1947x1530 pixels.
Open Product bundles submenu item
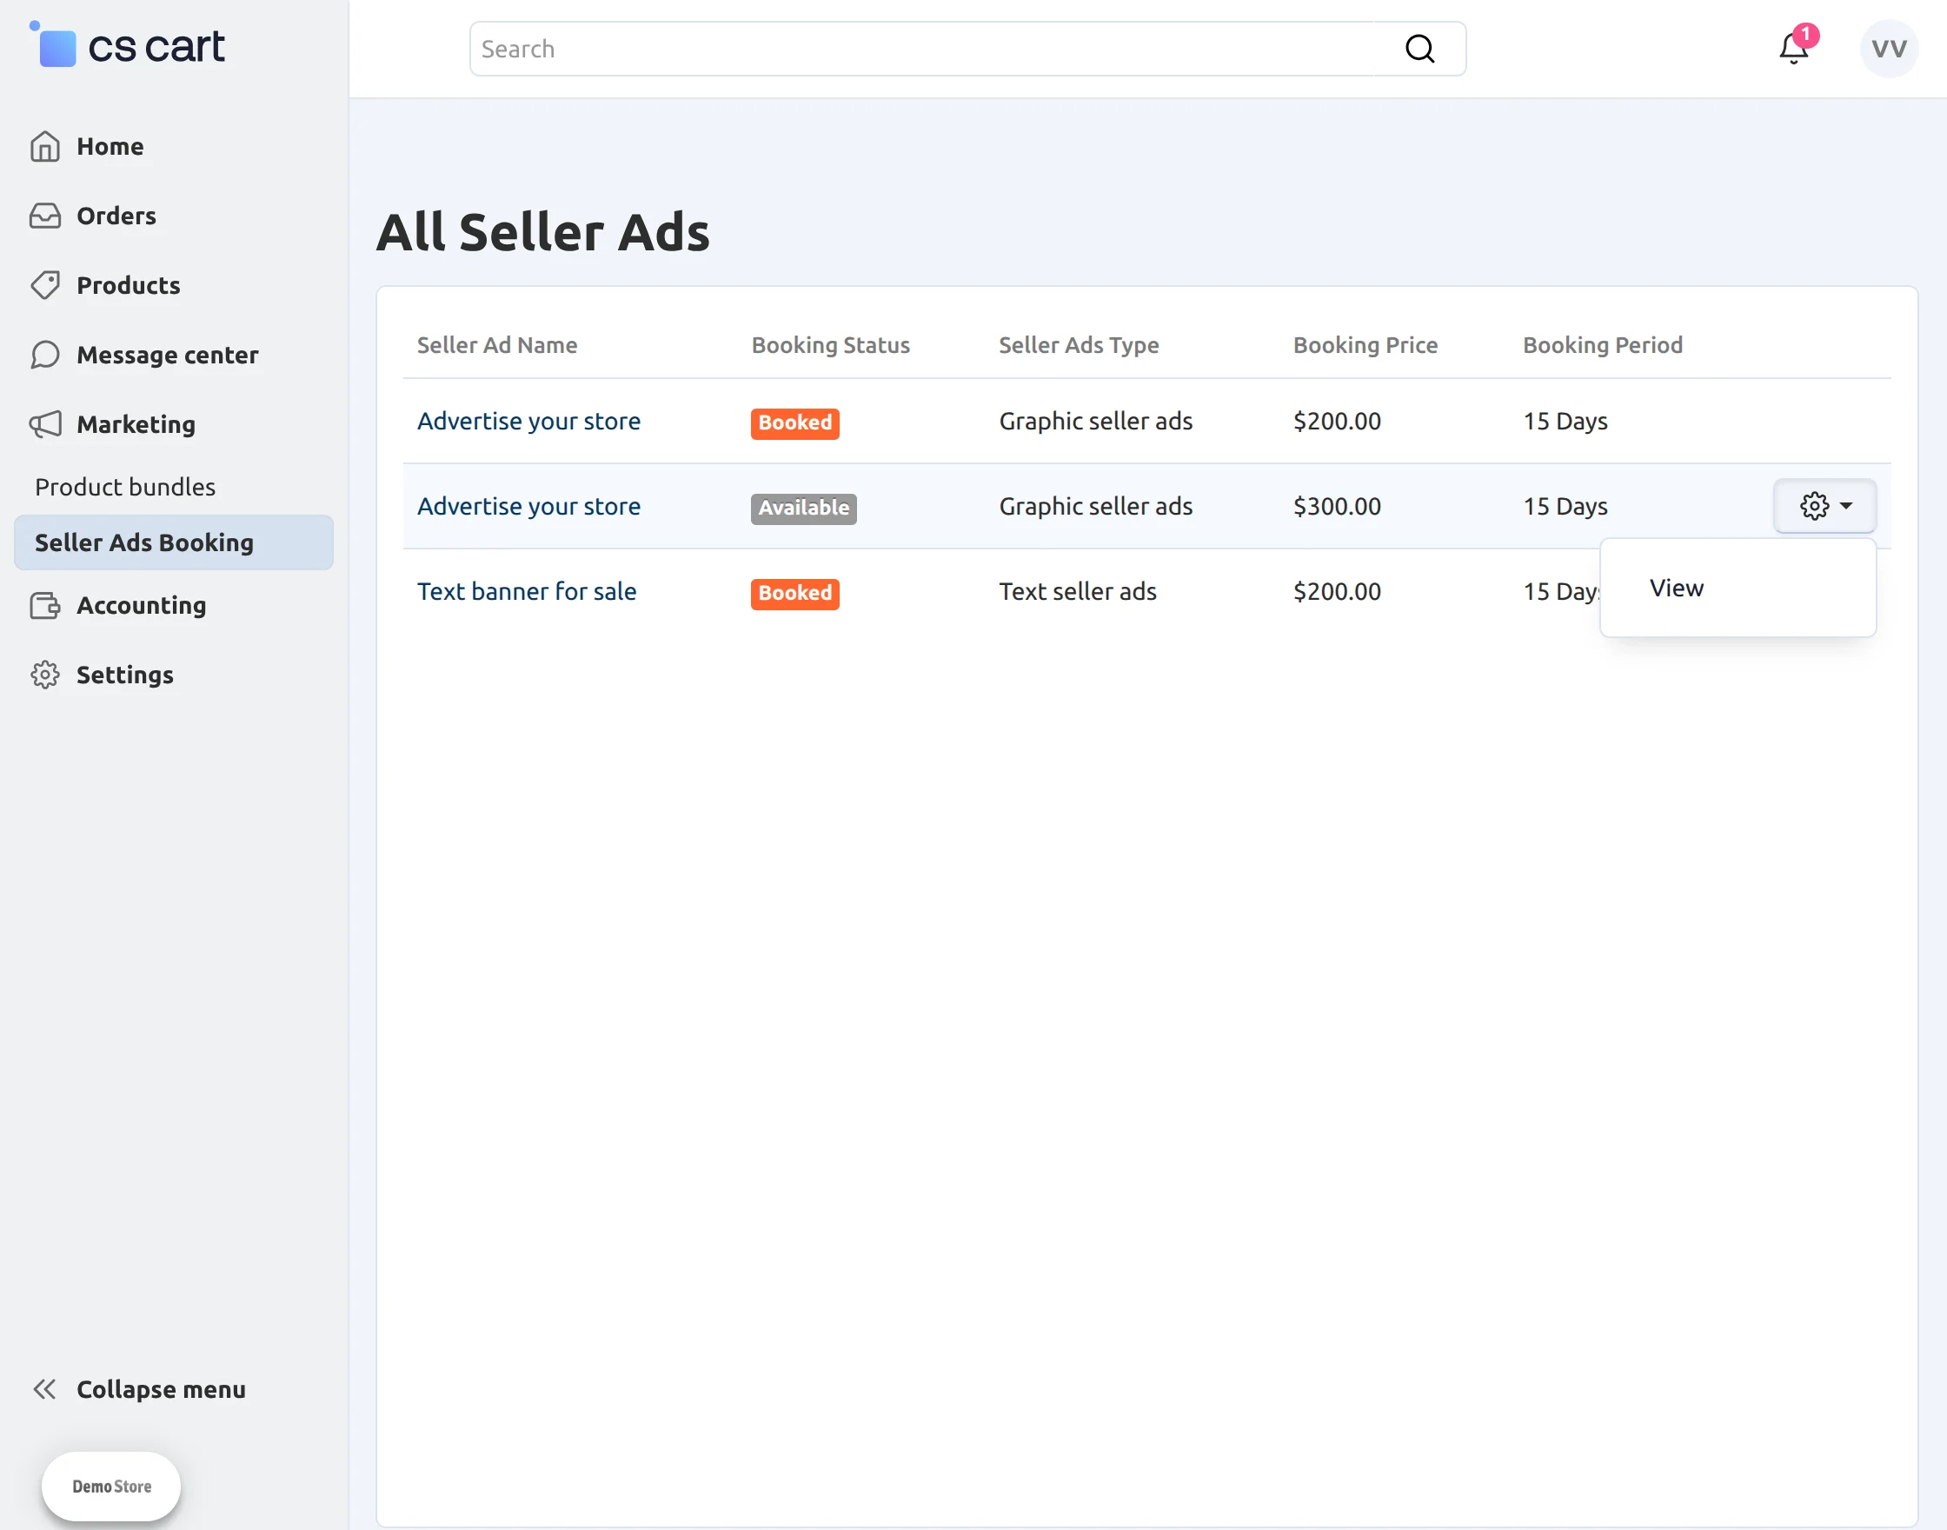coord(125,487)
